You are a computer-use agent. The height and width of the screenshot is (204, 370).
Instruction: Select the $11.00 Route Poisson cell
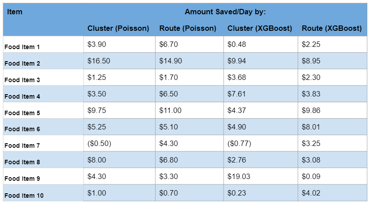170,111
